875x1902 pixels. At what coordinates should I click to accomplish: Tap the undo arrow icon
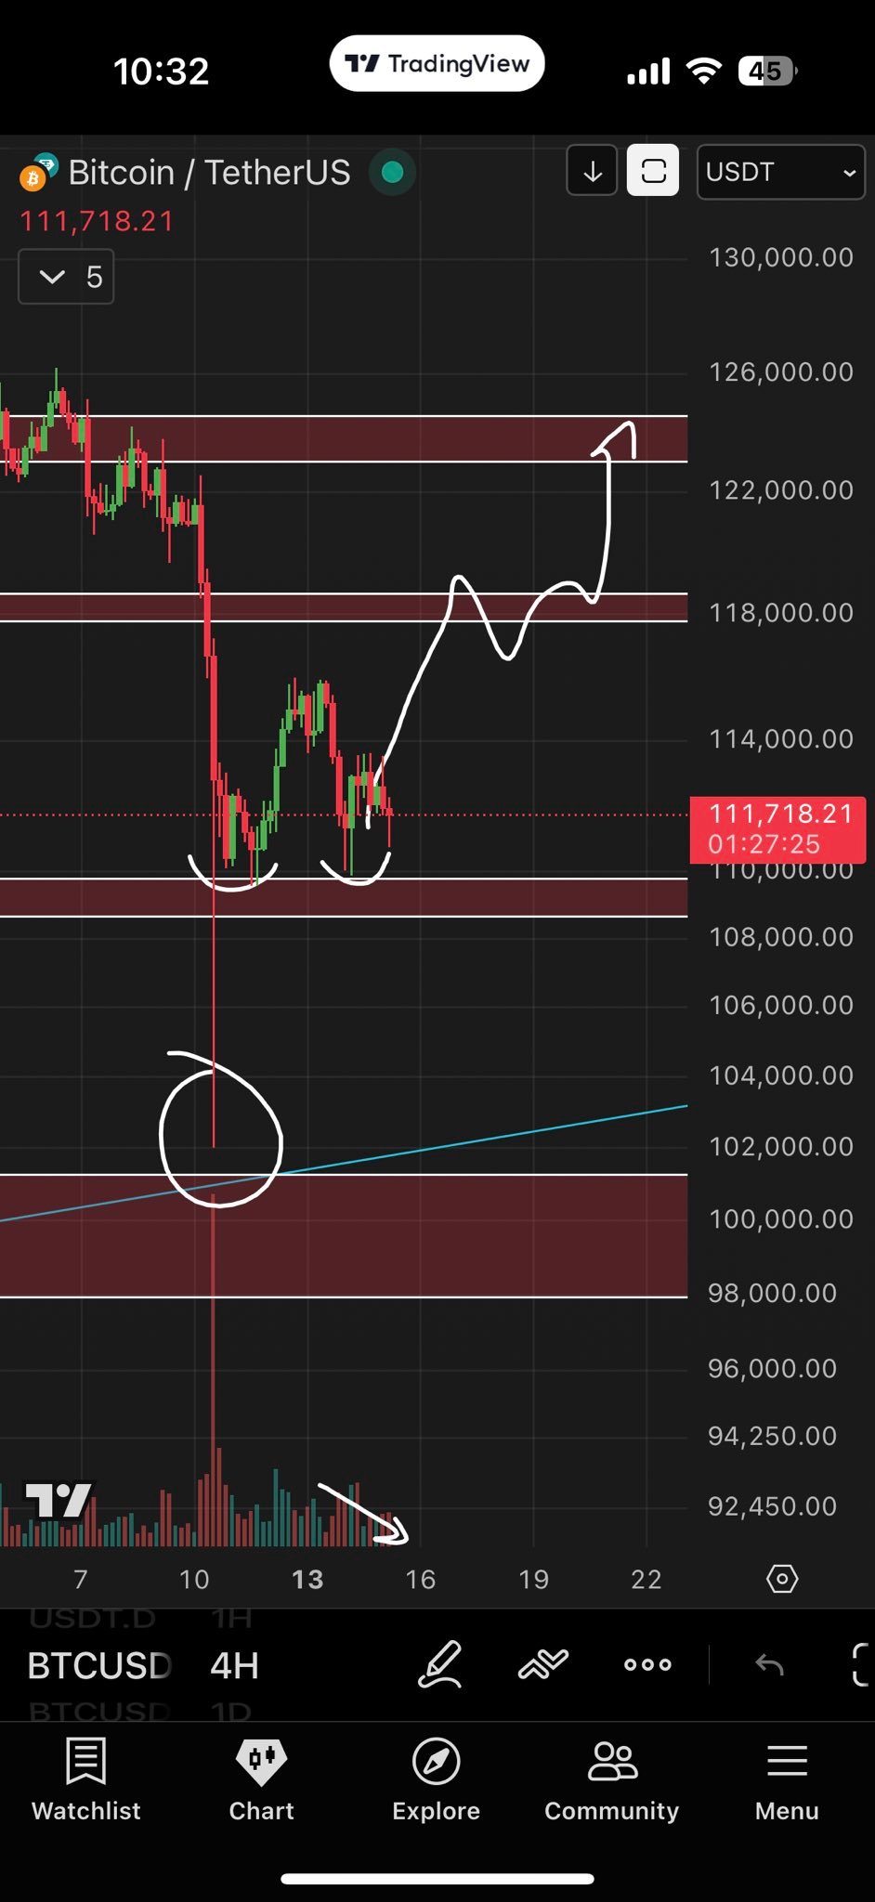point(769,1664)
